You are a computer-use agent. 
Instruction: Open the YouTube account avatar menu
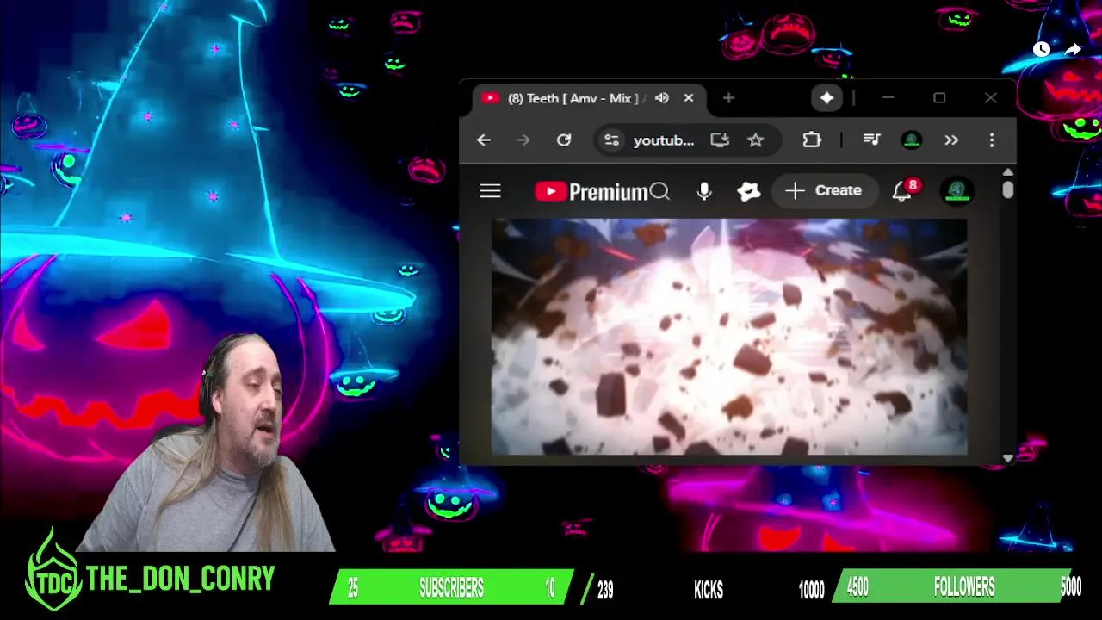(957, 191)
